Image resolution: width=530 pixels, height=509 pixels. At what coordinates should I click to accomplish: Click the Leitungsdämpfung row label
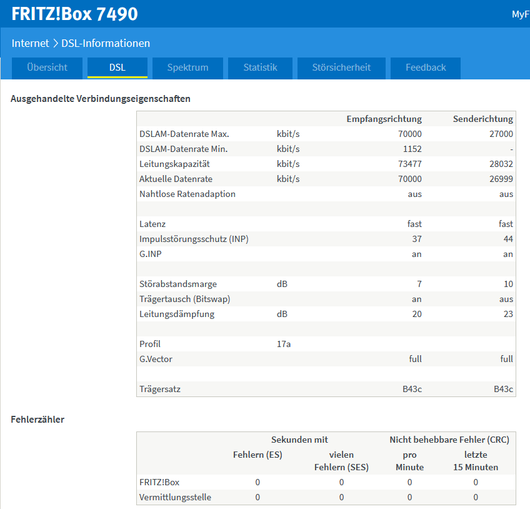click(x=177, y=314)
